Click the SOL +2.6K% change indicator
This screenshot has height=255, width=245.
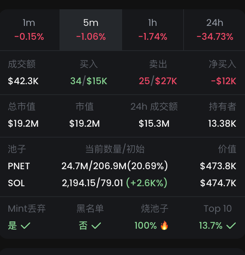point(147,183)
